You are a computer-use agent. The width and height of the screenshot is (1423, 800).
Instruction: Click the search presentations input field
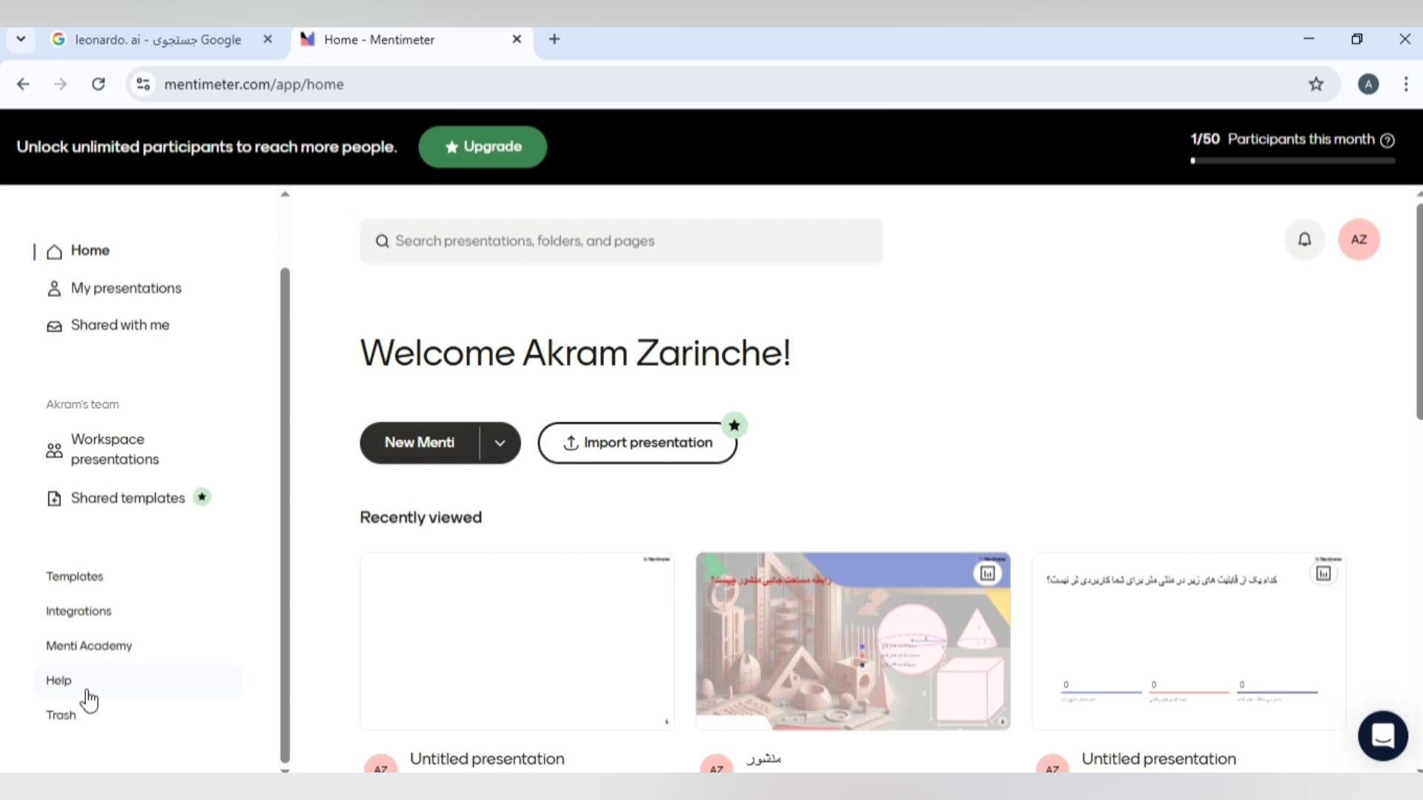[x=621, y=241]
